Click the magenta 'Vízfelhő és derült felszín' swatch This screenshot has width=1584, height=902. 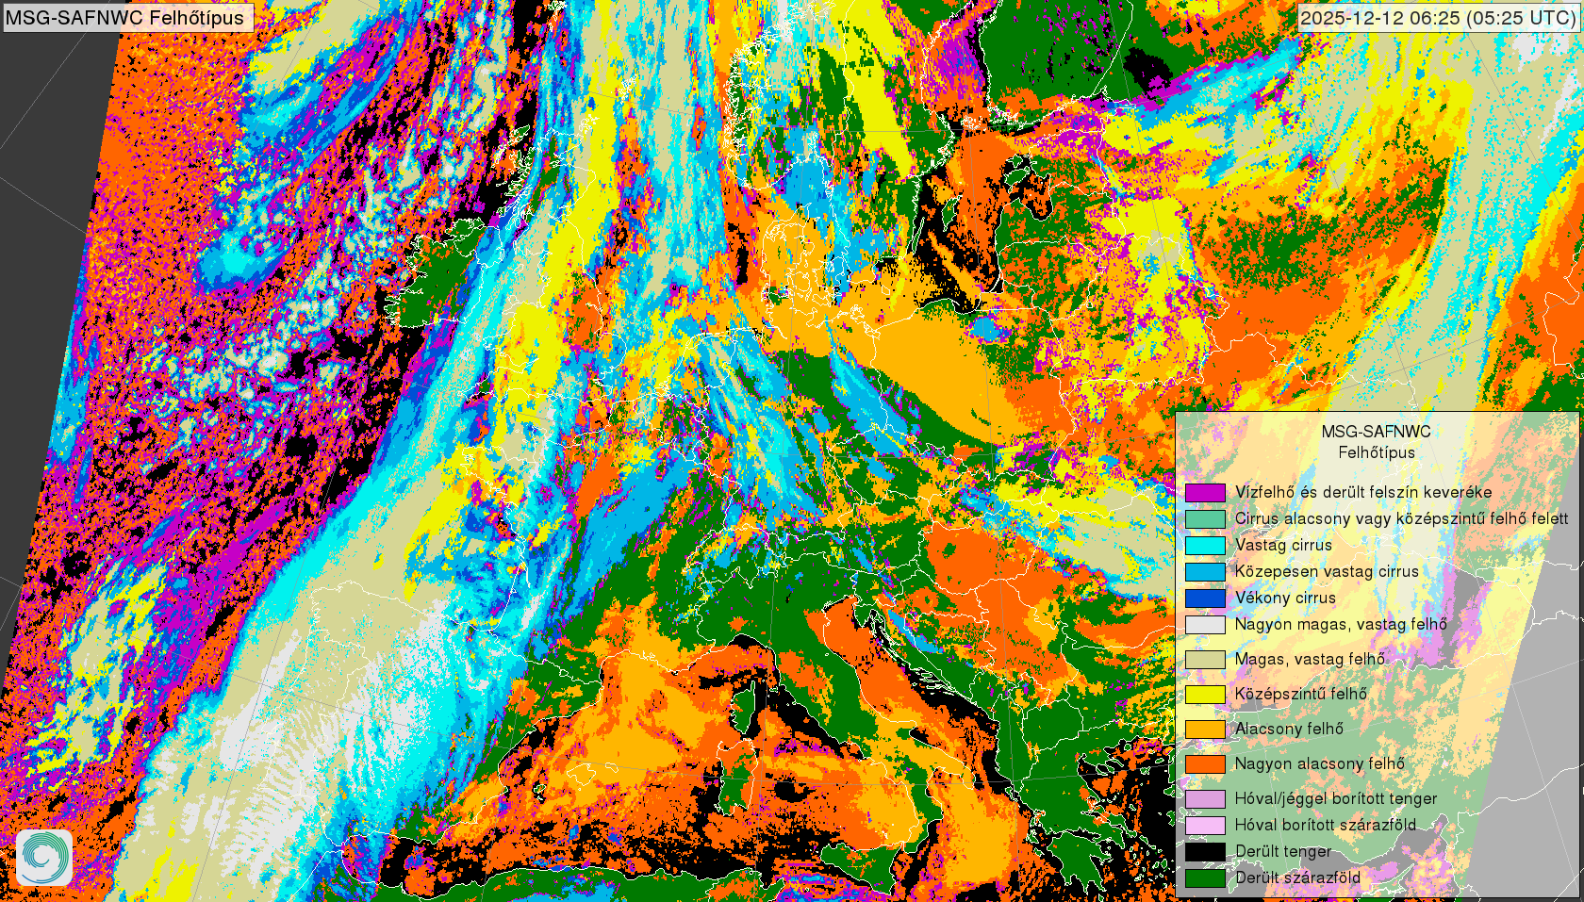point(1205,492)
